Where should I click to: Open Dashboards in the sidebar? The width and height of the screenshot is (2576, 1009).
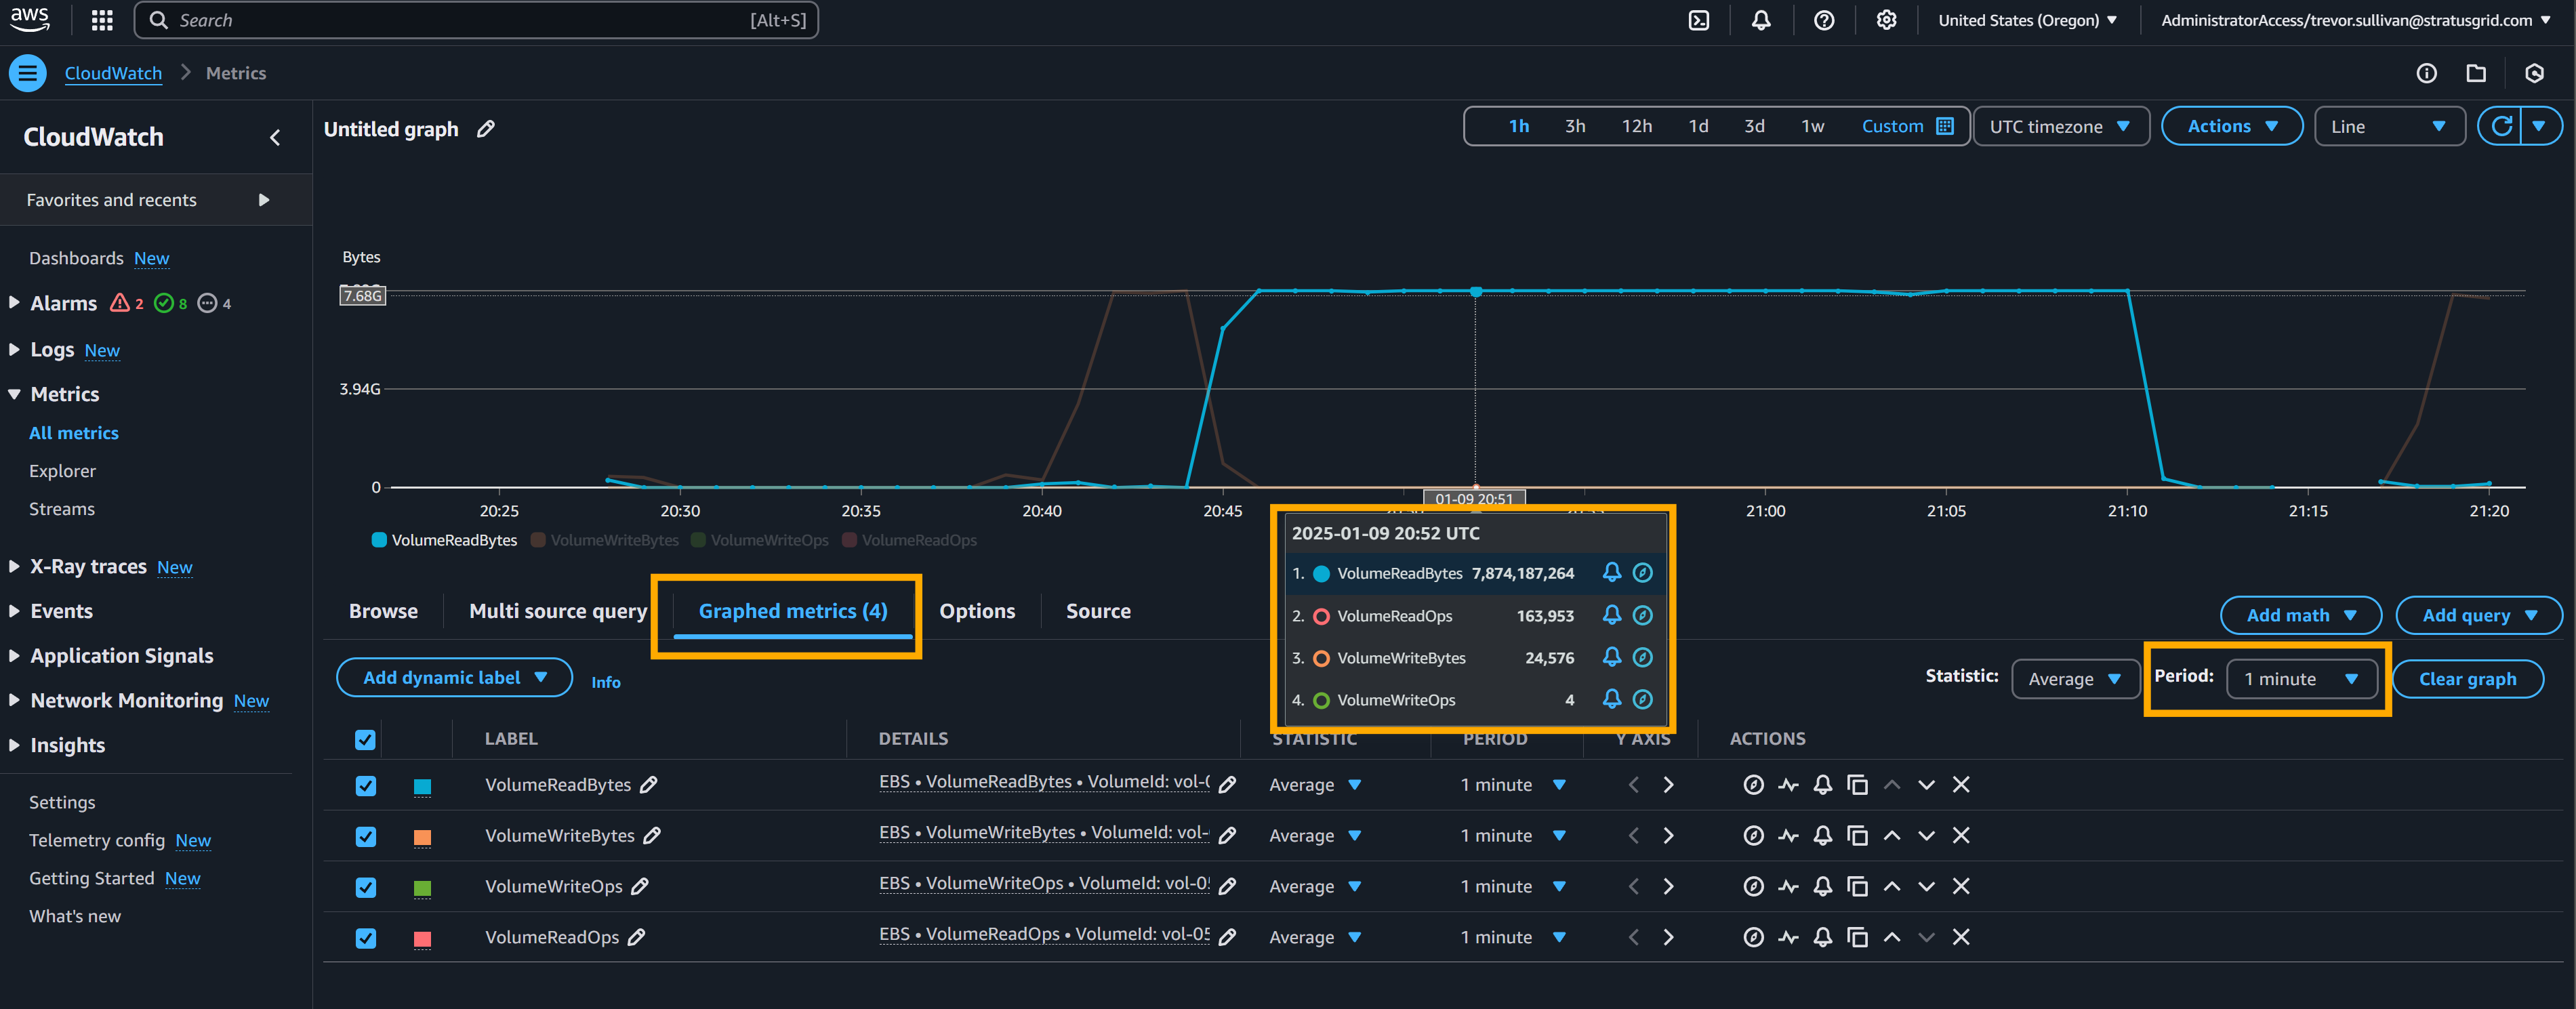(x=76, y=258)
